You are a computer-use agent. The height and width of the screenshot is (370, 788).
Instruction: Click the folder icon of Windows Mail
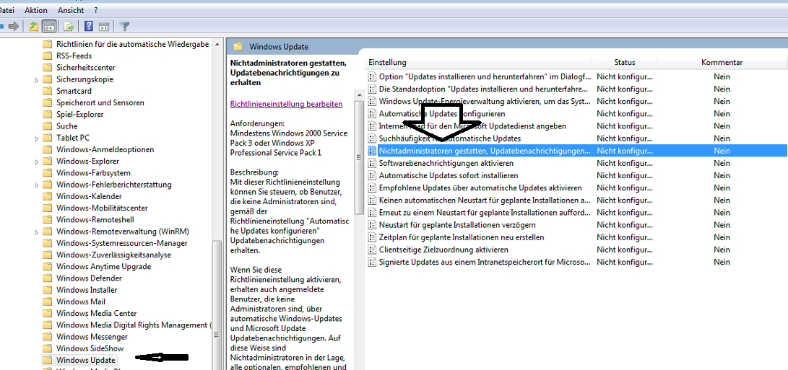(x=47, y=301)
